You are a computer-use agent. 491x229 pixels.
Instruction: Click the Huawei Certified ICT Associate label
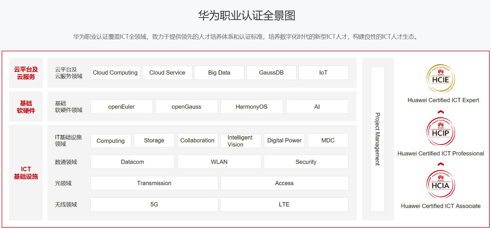point(441,206)
